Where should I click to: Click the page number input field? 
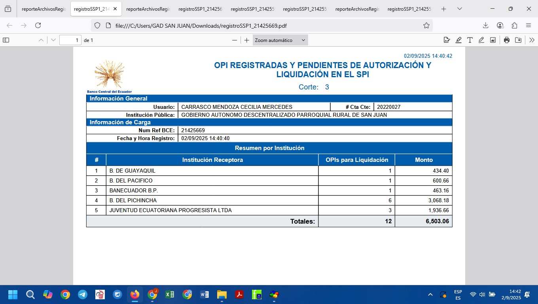70,40
